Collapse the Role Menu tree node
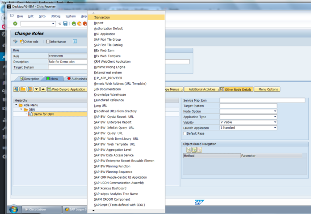 tap(16, 105)
